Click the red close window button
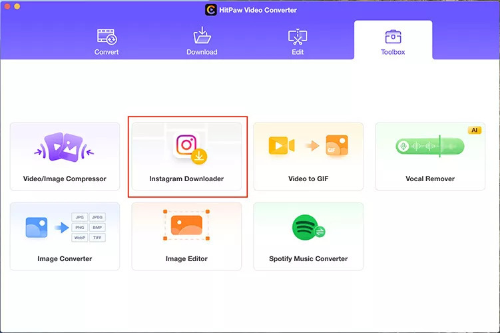The image size is (500, 333). 7,6
